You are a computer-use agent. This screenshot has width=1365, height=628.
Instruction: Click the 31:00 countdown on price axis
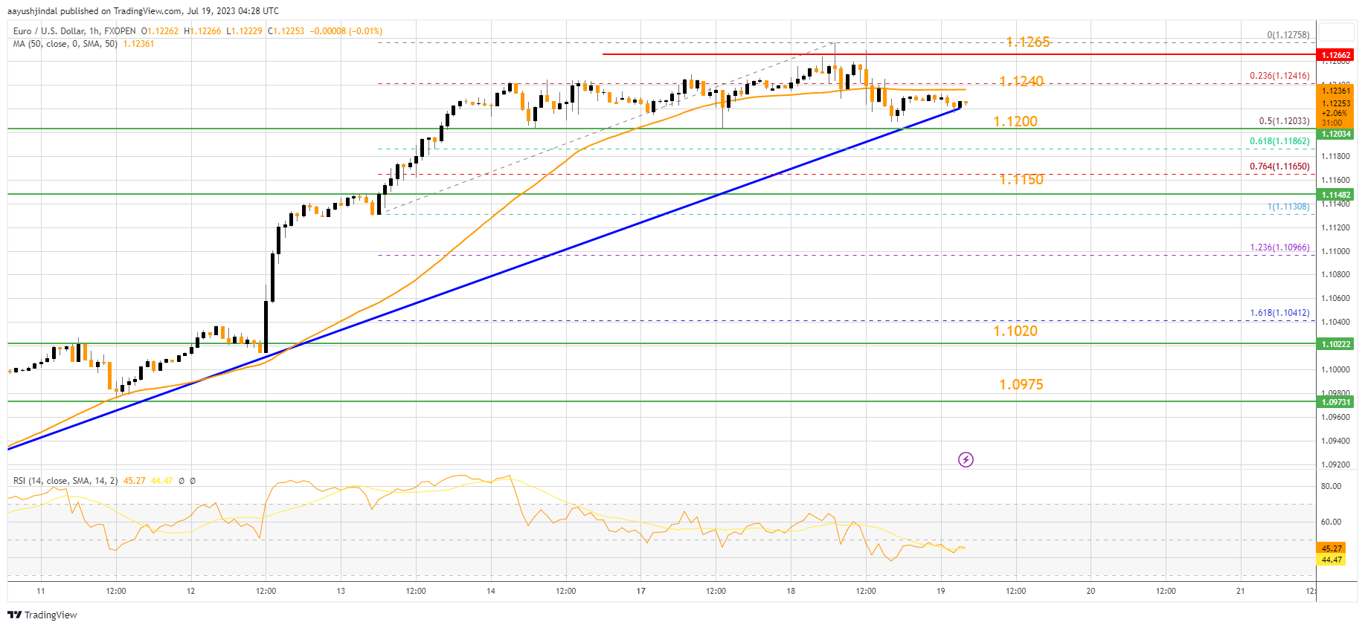click(x=1332, y=123)
